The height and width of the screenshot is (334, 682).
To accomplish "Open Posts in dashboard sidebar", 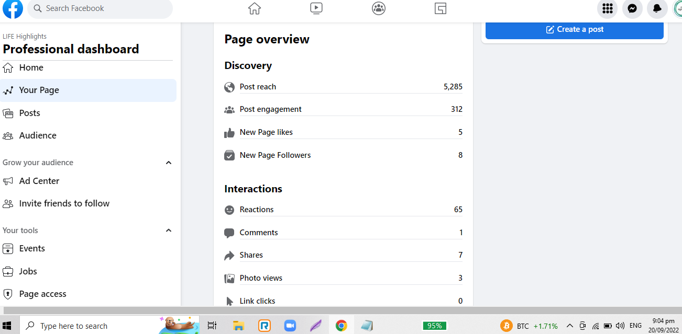I will [30, 113].
